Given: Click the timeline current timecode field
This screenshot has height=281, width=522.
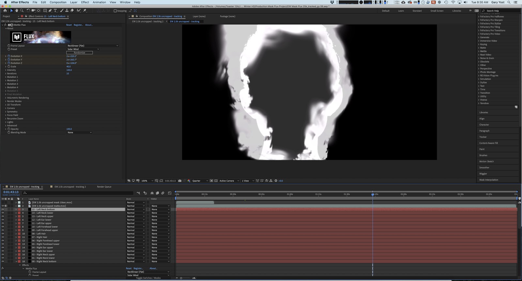Looking at the screenshot, I should pyautogui.click(x=11, y=192).
